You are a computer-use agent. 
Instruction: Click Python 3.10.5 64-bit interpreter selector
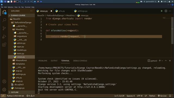[15, 96]
